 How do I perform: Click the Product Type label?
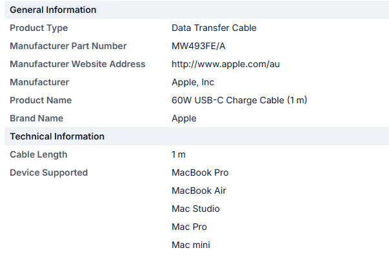39,28
